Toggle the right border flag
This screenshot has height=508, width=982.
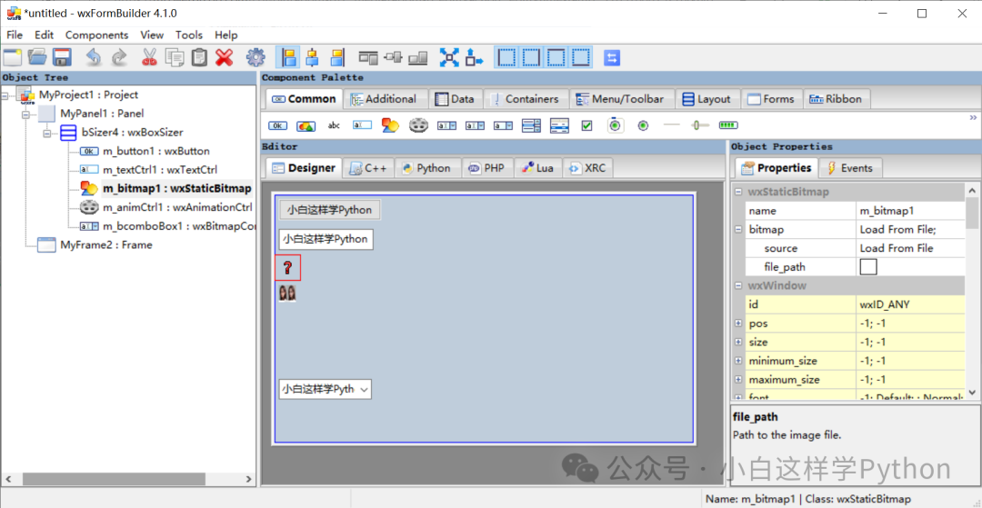tap(532, 57)
